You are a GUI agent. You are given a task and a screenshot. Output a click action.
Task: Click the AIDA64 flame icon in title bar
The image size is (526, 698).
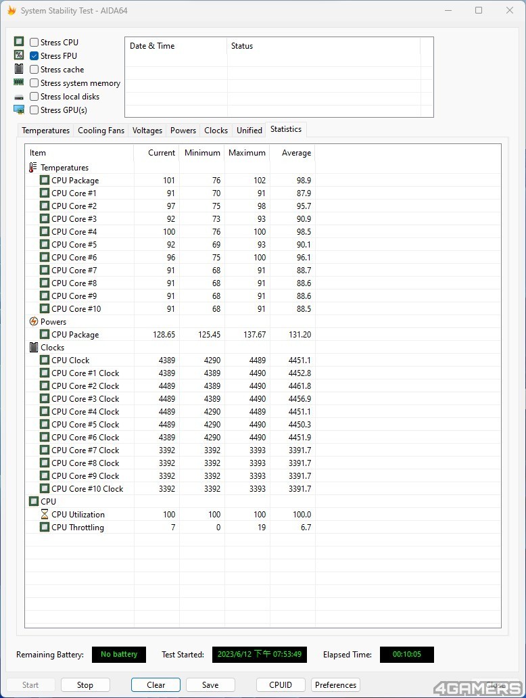click(x=11, y=10)
